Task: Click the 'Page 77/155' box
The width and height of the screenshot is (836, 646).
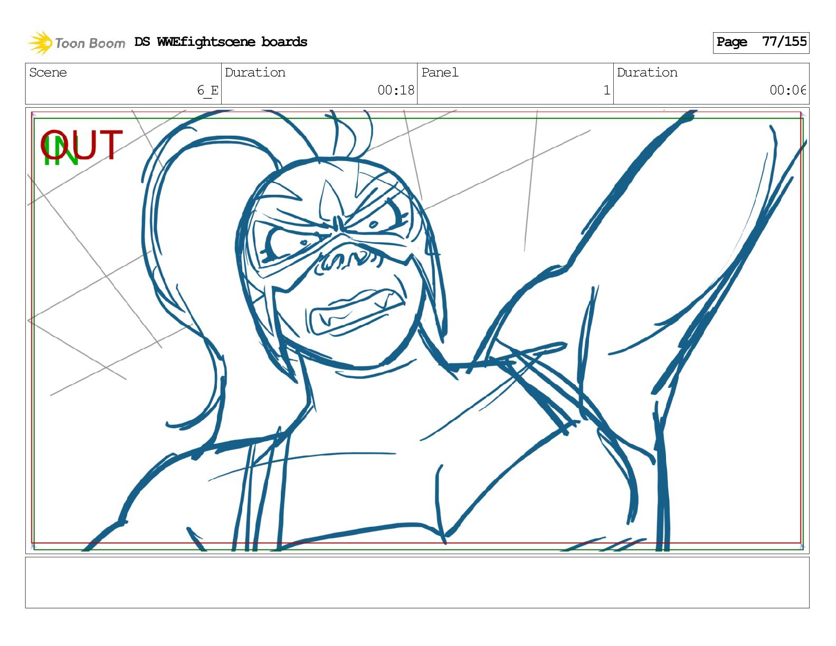Action: (761, 42)
